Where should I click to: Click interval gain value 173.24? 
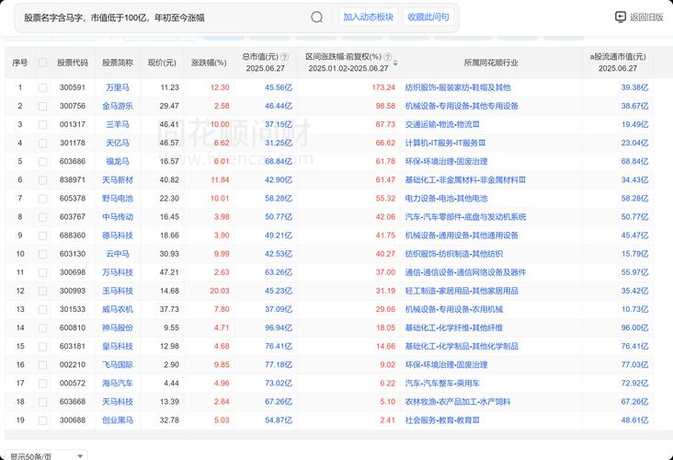click(383, 87)
